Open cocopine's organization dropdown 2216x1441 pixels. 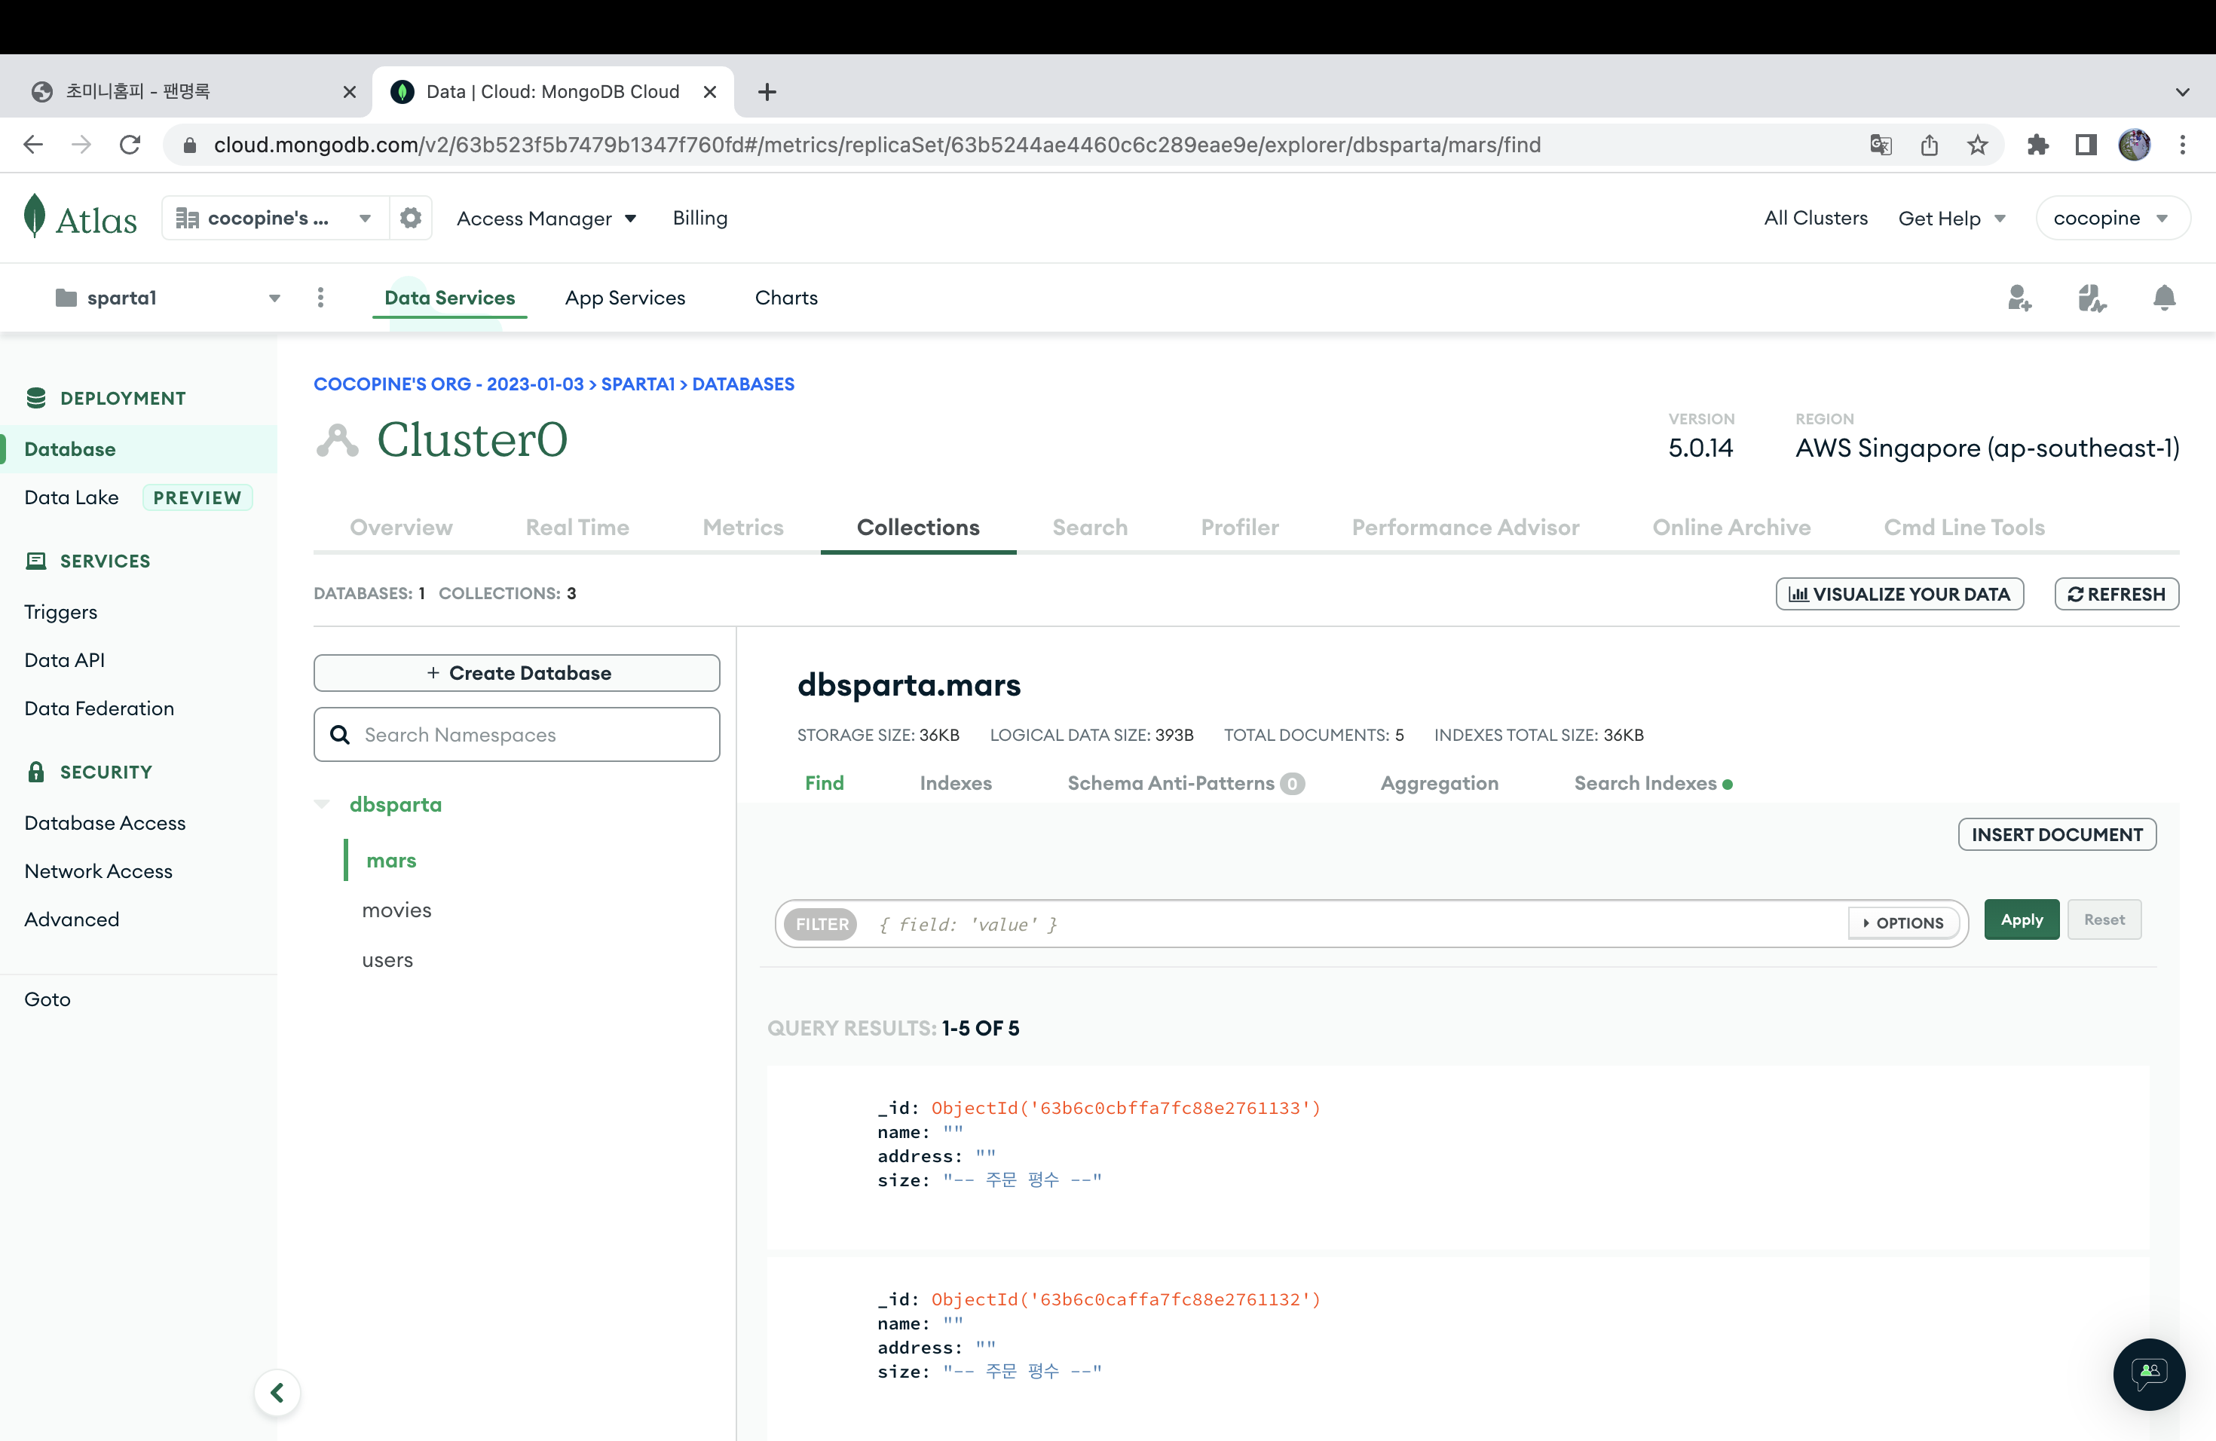pos(274,218)
